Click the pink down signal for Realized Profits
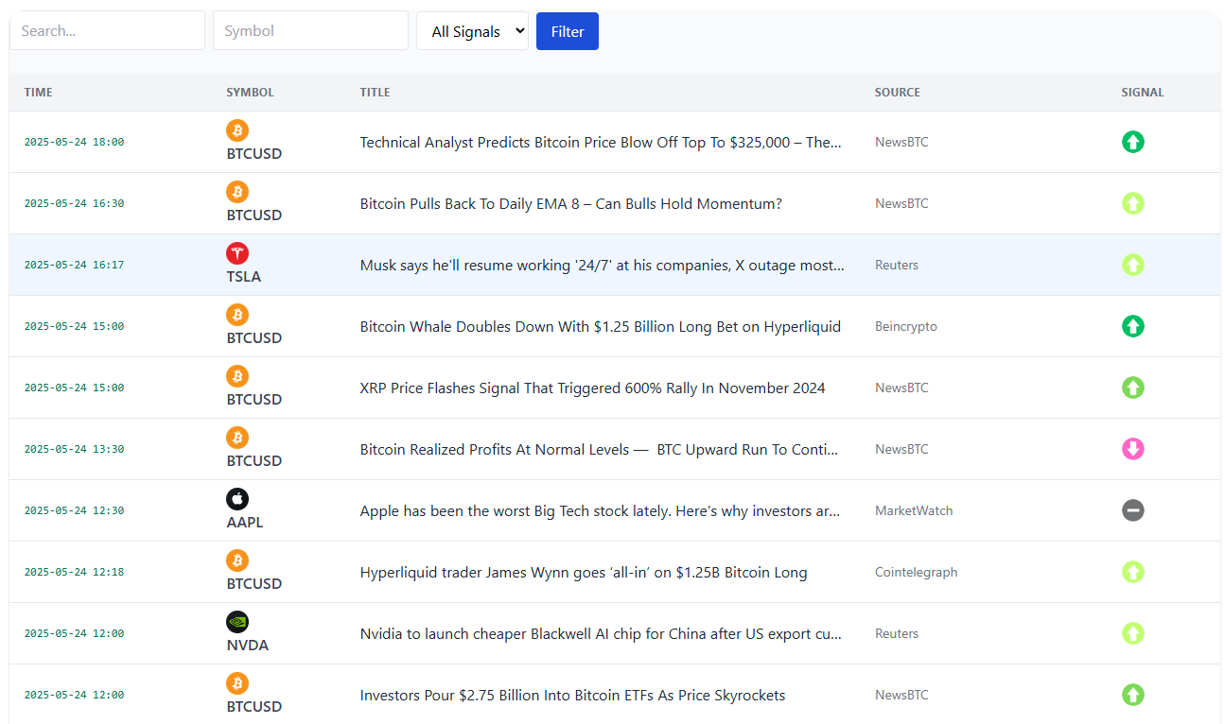Image resolution: width=1224 pixels, height=724 pixels. click(x=1133, y=449)
